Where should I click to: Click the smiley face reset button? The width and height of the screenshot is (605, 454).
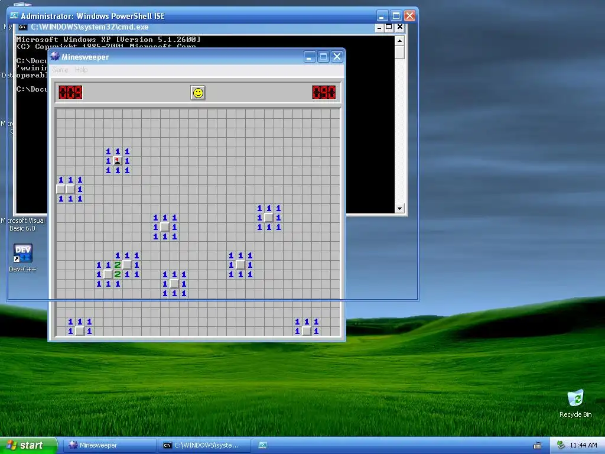pos(198,93)
